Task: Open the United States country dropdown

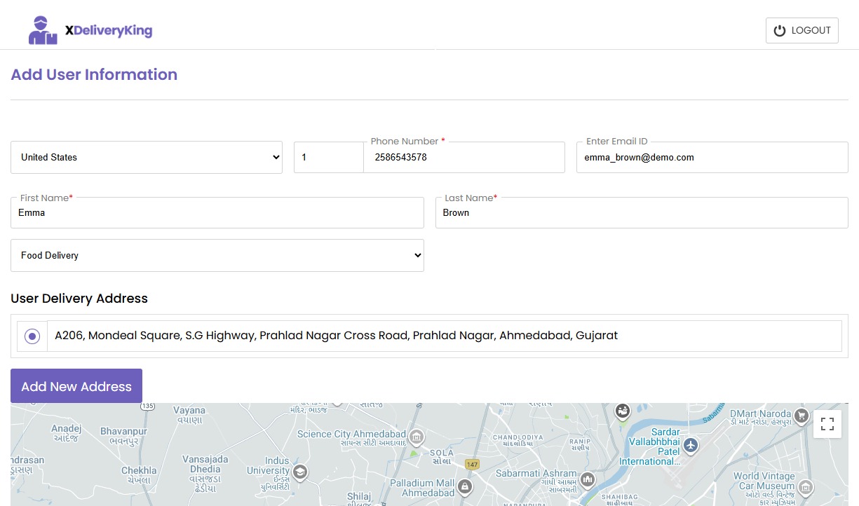Action: (x=147, y=158)
